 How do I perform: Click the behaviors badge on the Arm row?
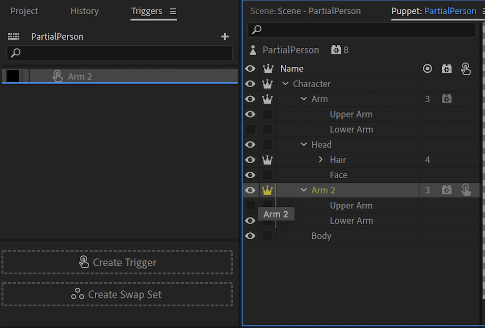coord(446,99)
